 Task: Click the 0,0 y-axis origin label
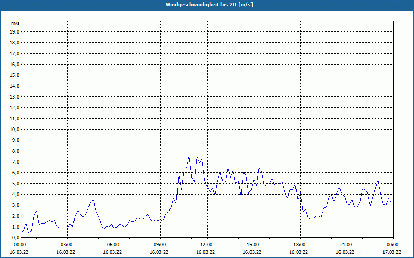pyautogui.click(x=16, y=237)
